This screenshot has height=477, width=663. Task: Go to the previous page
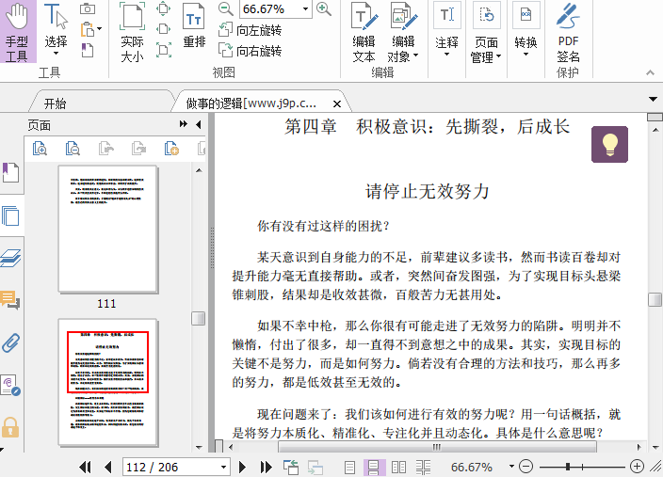click(x=107, y=467)
